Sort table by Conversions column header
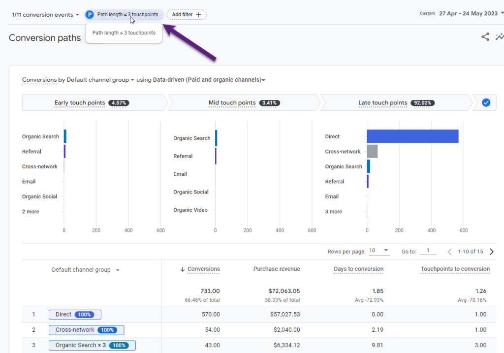Screen dimensions: 504x353 (x=203, y=269)
